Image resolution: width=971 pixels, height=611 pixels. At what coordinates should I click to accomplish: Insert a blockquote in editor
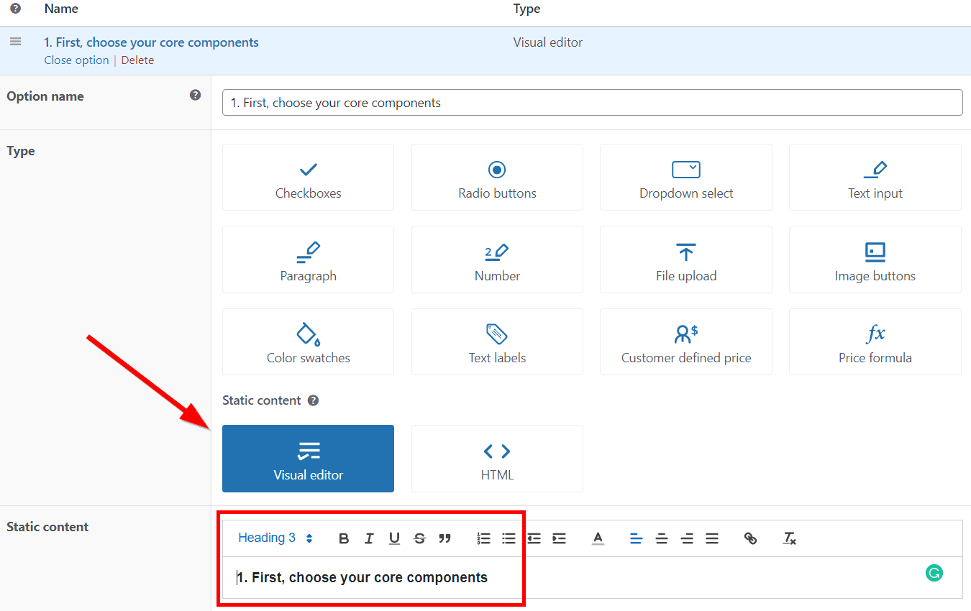coord(445,538)
